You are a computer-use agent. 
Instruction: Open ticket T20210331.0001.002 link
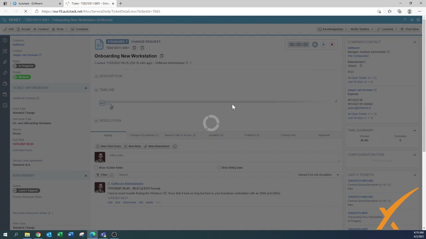click(x=360, y=181)
